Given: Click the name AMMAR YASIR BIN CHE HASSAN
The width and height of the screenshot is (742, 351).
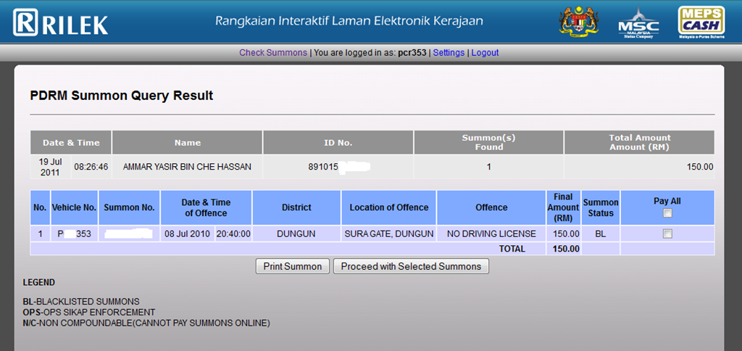Looking at the screenshot, I should pos(187,167).
